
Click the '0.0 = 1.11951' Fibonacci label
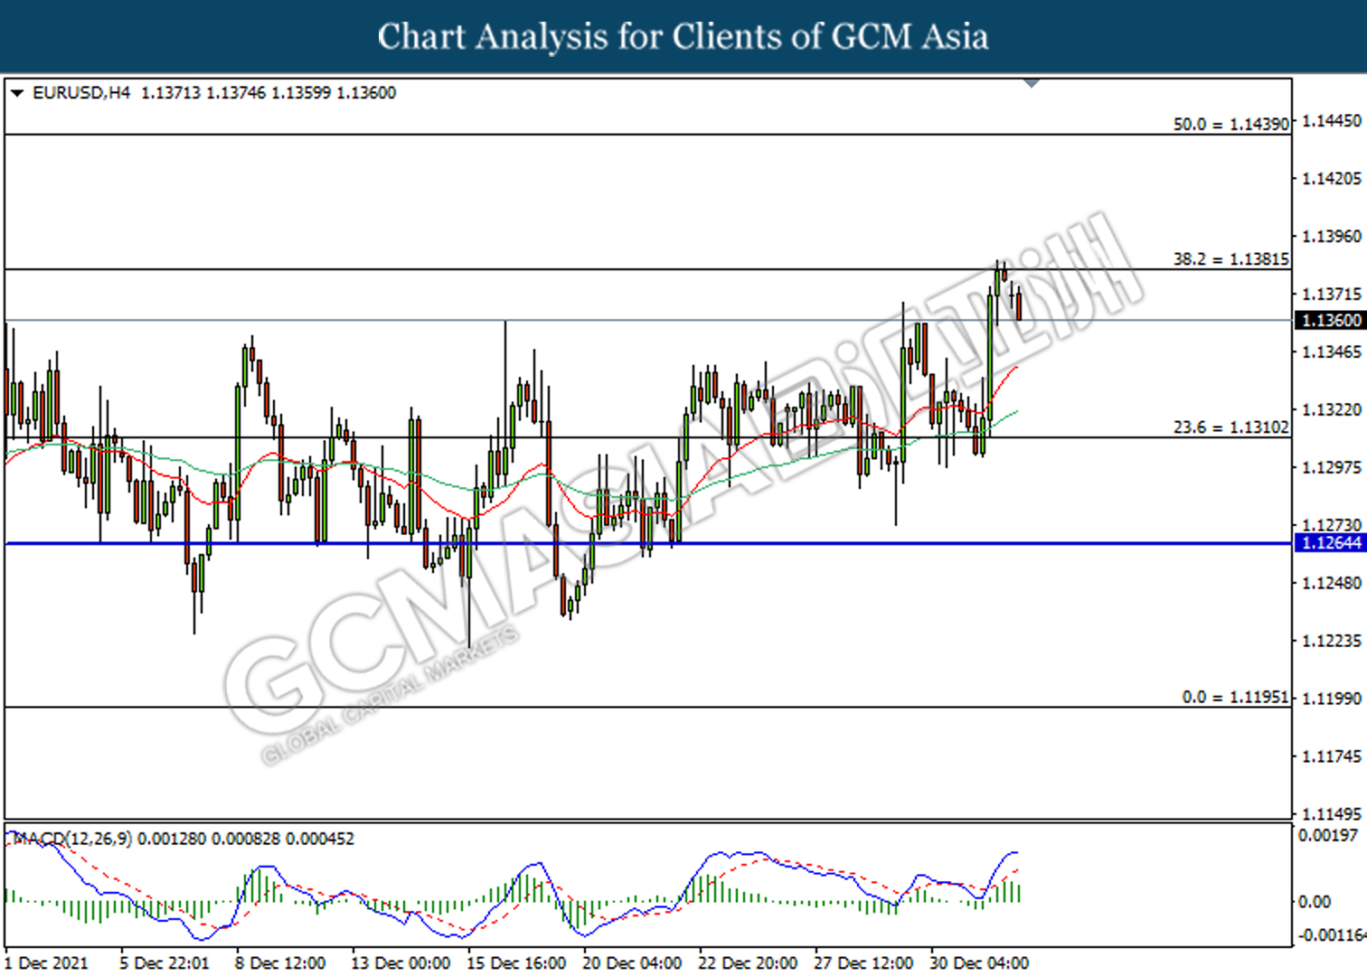[1235, 697]
